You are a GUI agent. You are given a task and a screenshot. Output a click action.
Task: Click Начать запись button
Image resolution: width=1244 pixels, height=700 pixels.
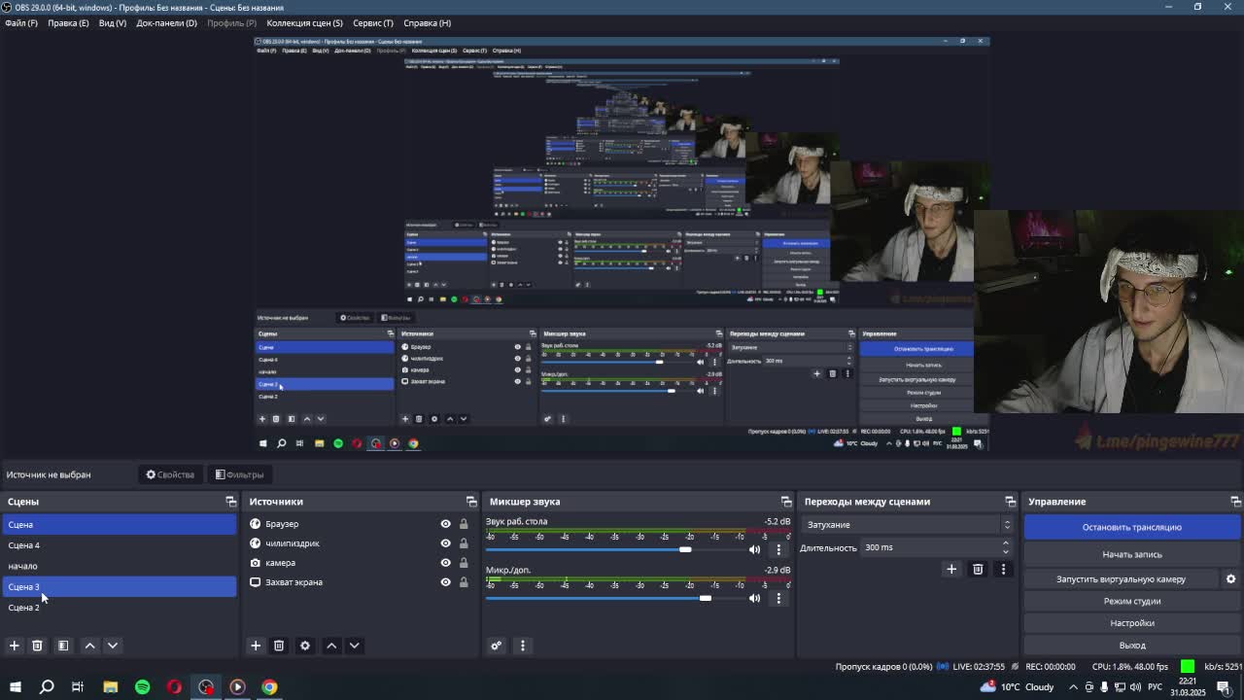(x=1132, y=554)
